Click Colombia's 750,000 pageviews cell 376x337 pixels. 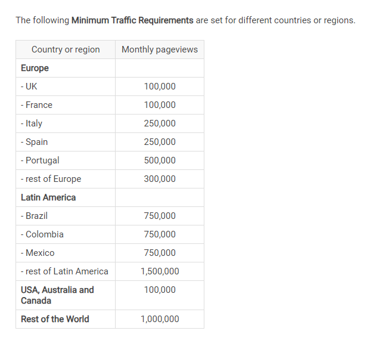pos(160,234)
